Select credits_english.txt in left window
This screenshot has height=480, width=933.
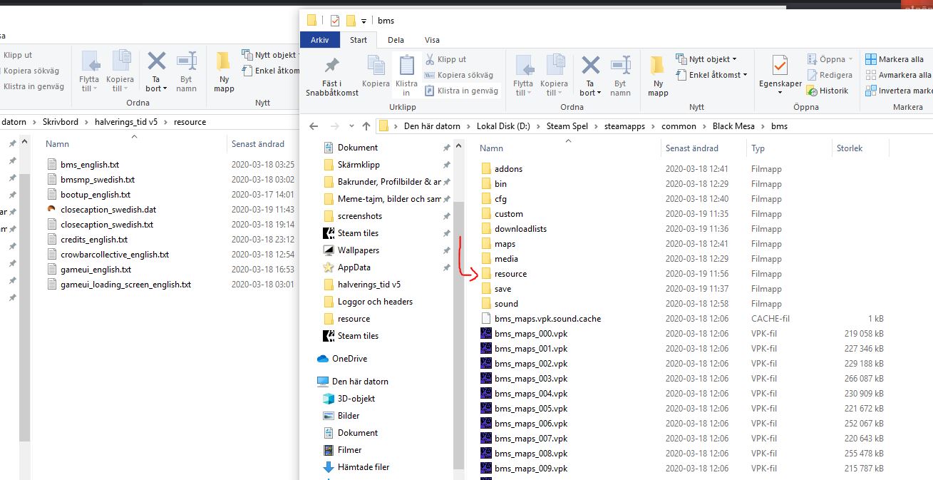pyautogui.click(x=94, y=240)
